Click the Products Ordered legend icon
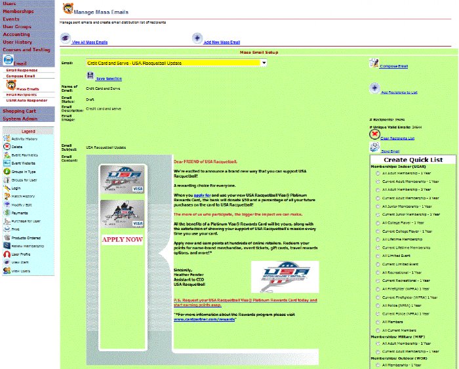459x369 pixels. pos(7,238)
